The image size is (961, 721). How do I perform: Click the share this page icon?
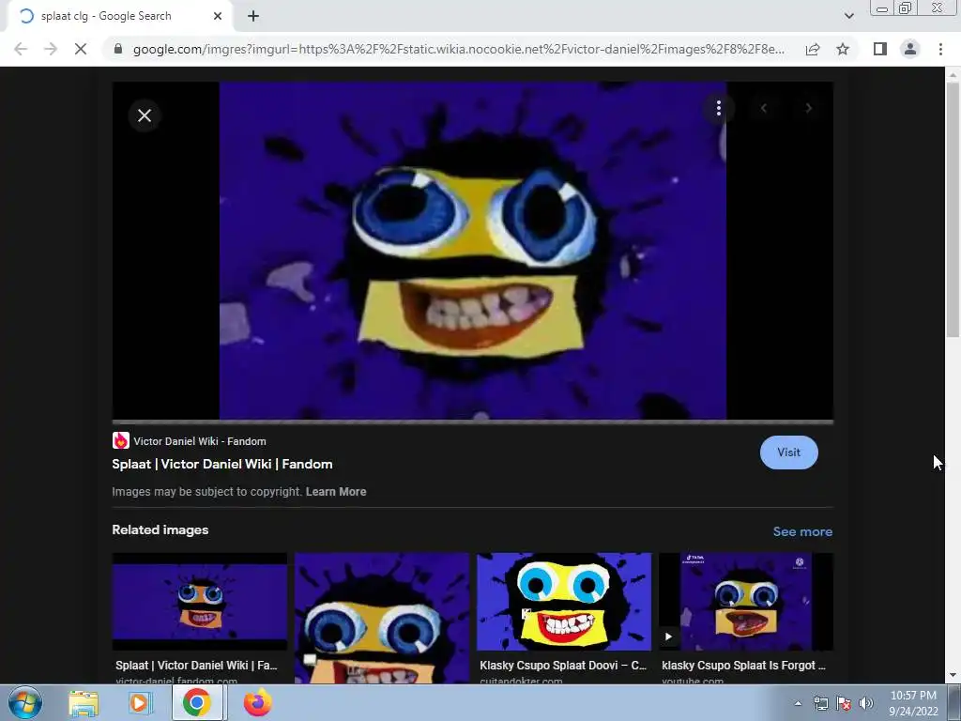[x=813, y=49]
